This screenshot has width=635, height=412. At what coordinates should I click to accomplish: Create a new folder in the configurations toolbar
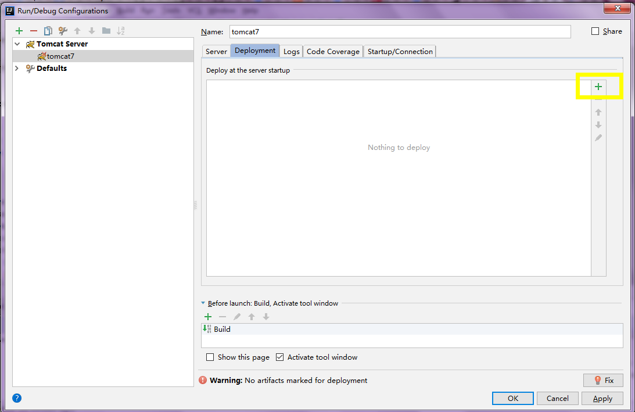[106, 31]
